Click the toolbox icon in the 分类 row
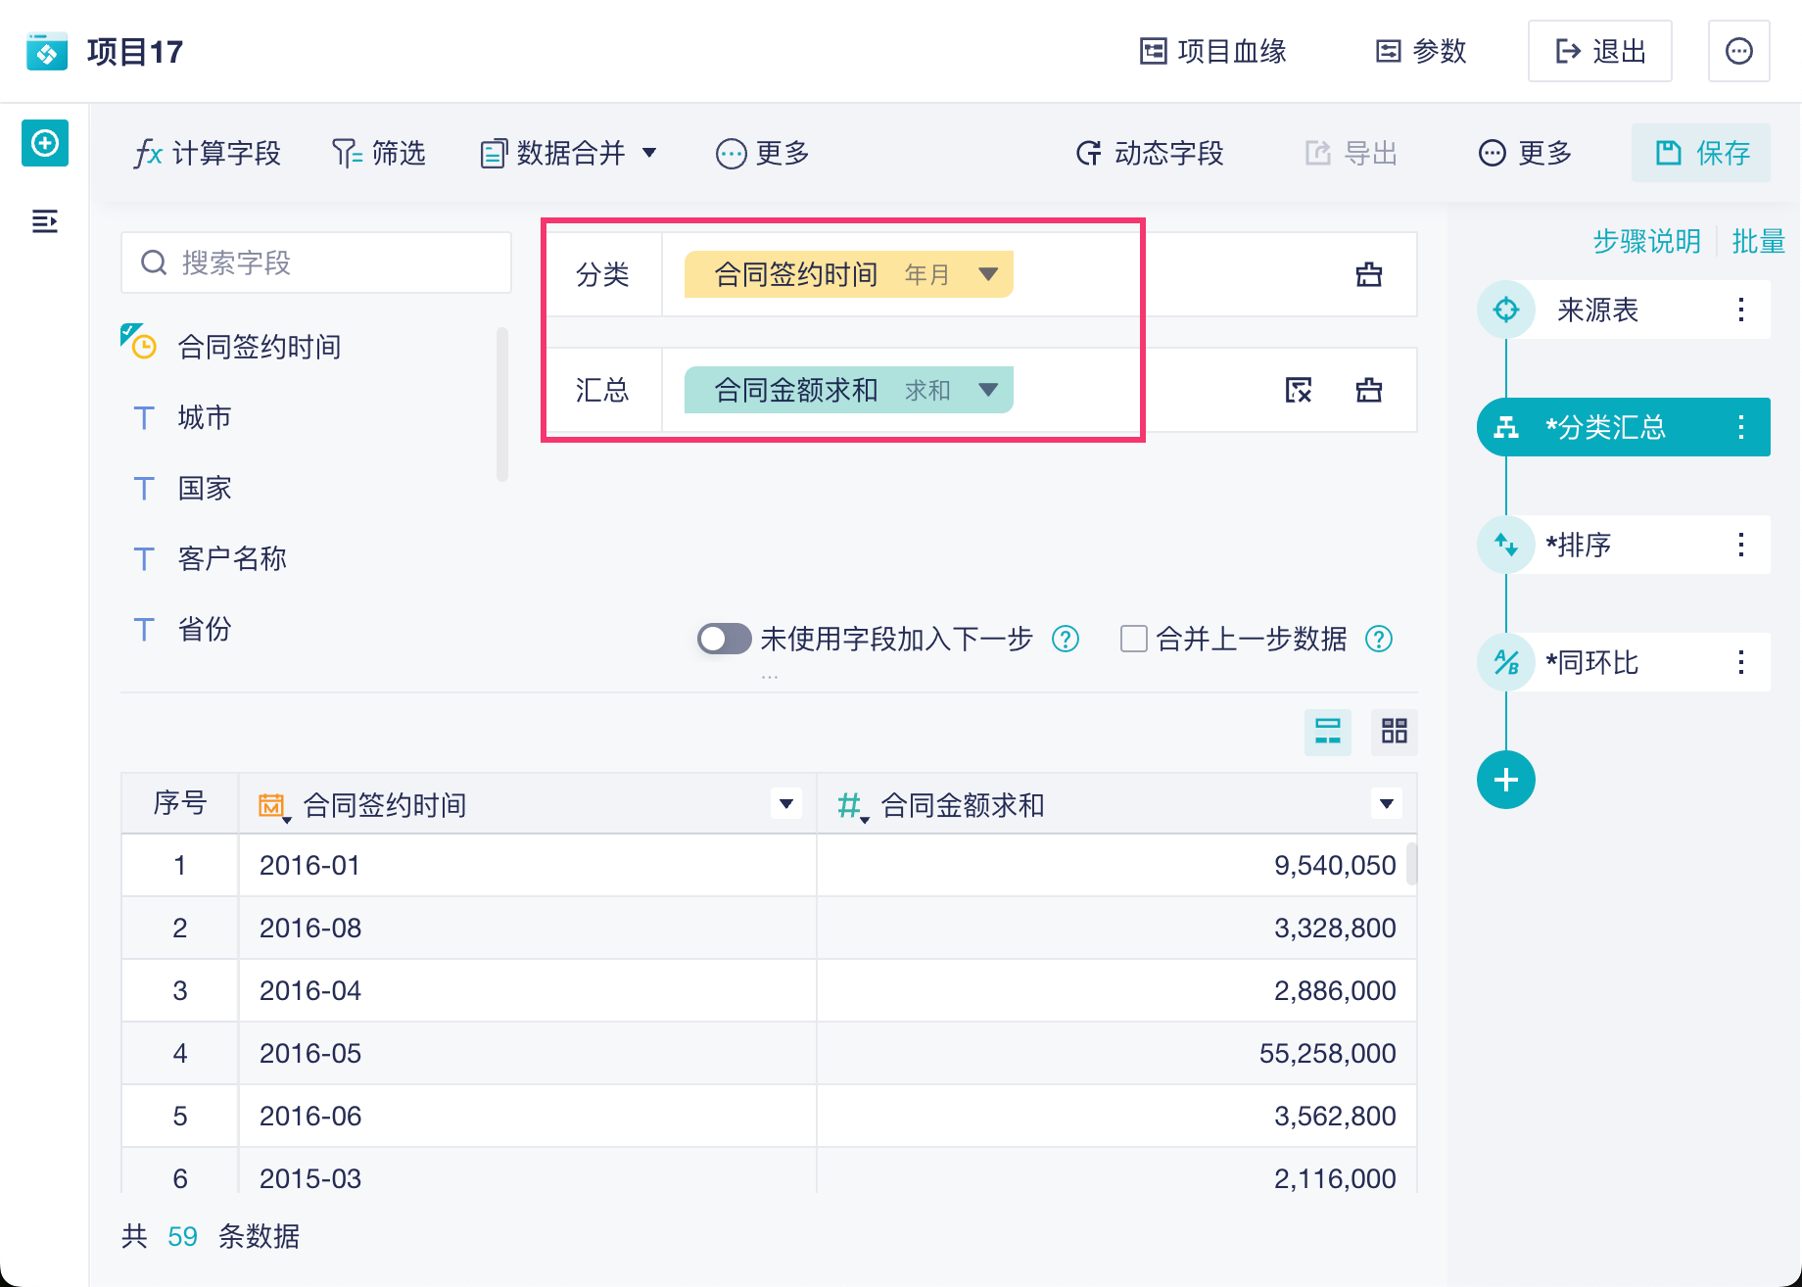Viewport: 1802px width, 1287px height. coord(1368,274)
